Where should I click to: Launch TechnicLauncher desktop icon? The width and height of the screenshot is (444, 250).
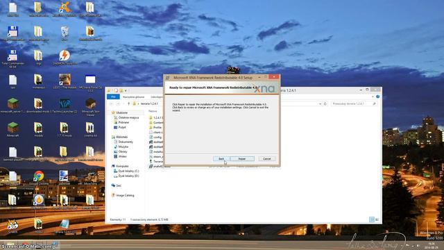tap(65, 106)
